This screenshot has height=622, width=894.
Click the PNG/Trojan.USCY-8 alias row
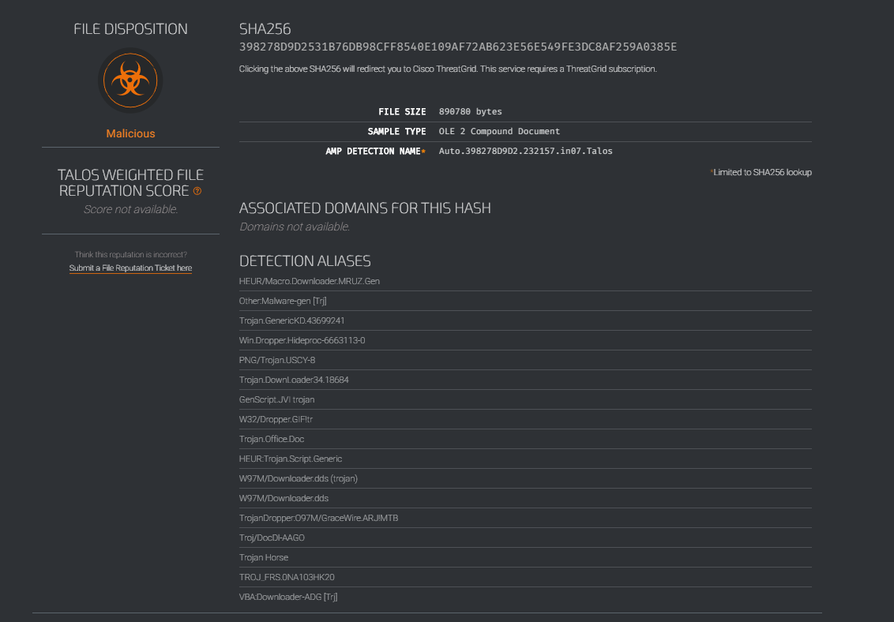525,360
